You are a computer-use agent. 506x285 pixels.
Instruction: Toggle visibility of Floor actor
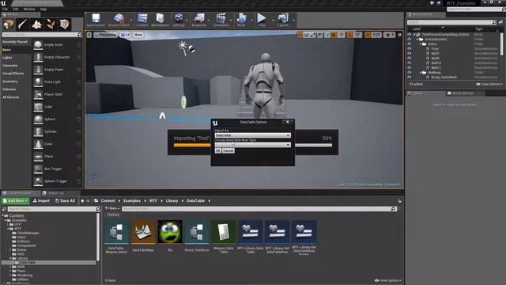click(410, 49)
